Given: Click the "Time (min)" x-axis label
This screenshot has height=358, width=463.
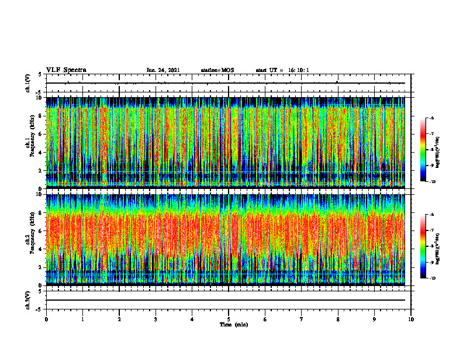Looking at the screenshot, I should tap(234, 325).
